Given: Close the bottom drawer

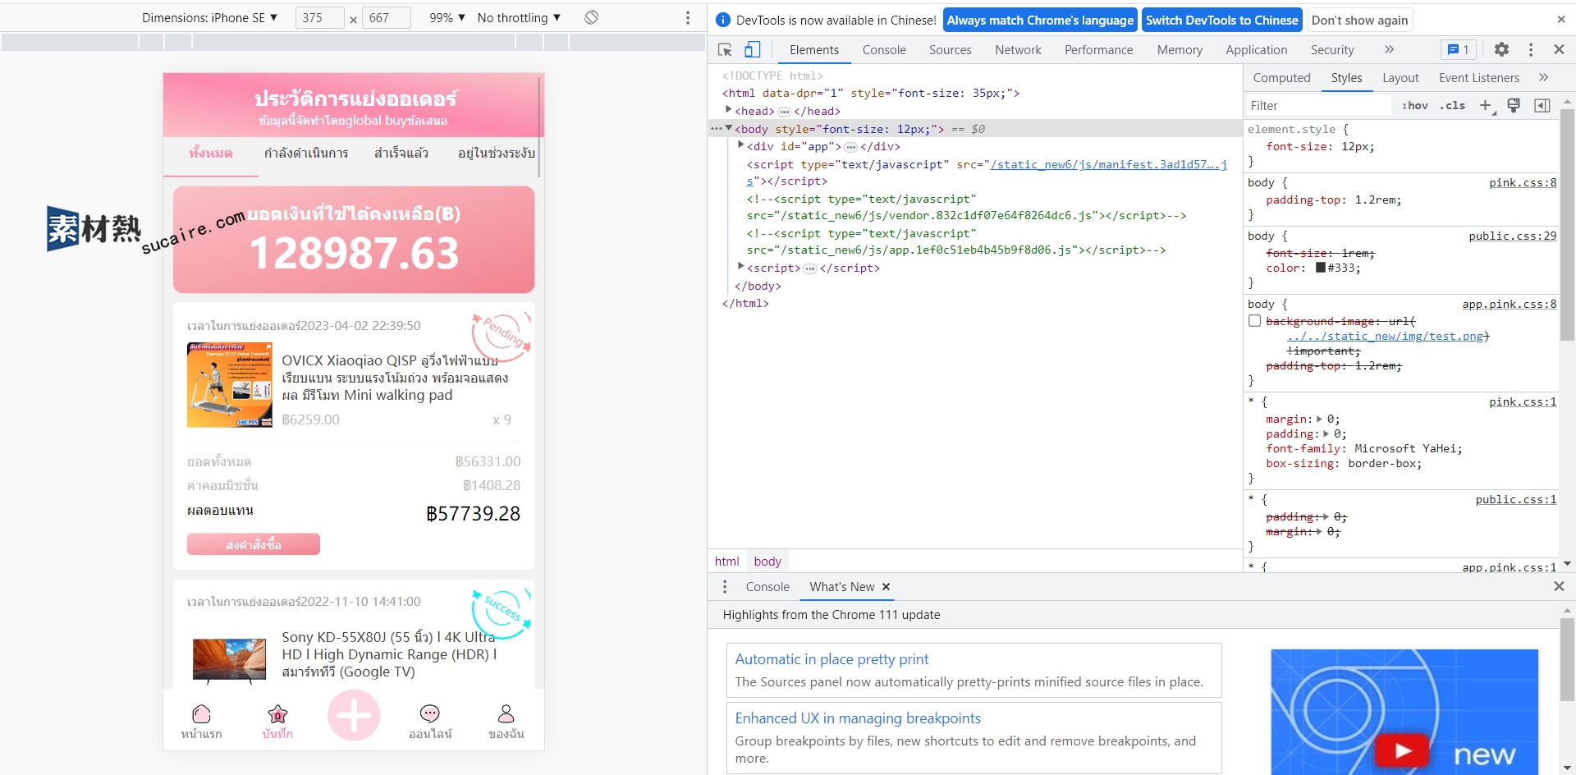Looking at the screenshot, I should [x=1559, y=586].
